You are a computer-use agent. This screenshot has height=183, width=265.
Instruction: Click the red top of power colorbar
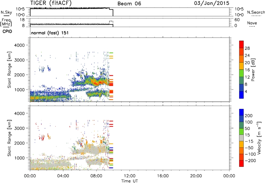241,44
